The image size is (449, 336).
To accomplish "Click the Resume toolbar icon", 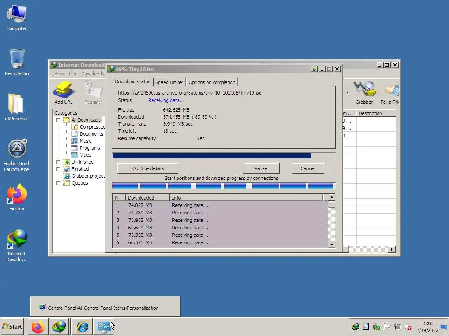I will pos(93,92).
